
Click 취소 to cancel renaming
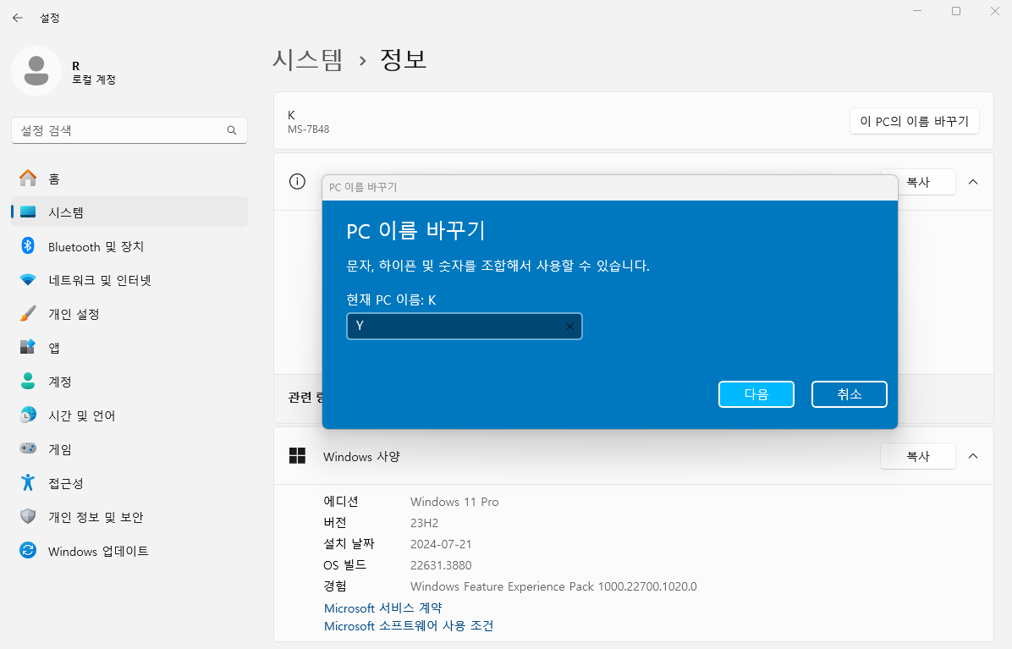(849, 394)
